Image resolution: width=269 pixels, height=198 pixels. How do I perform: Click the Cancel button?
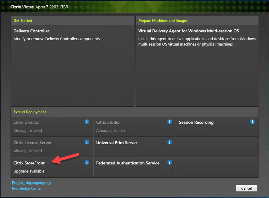[x=247, y=188]
